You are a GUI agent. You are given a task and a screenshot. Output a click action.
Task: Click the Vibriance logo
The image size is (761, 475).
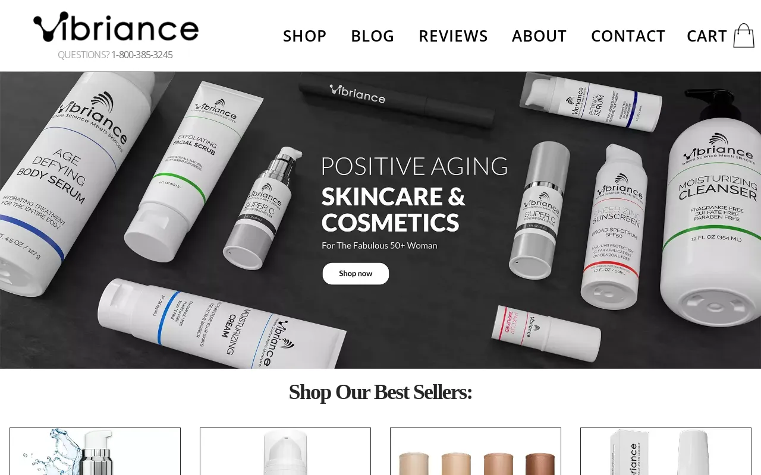(116, 27)
